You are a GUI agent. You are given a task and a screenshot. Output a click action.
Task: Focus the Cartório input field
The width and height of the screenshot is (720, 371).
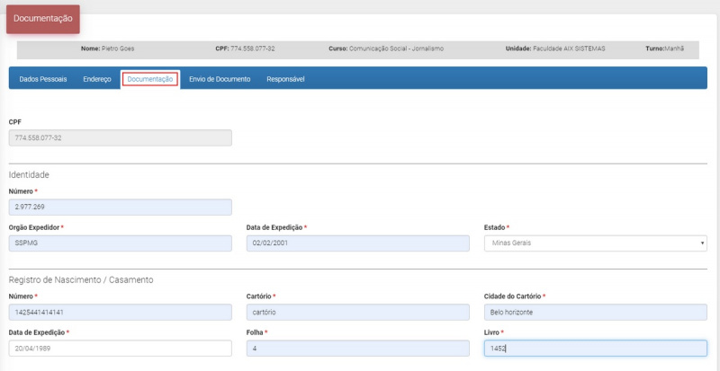357,313
